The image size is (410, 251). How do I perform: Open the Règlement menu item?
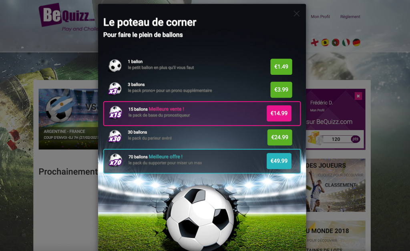(350, 16)
